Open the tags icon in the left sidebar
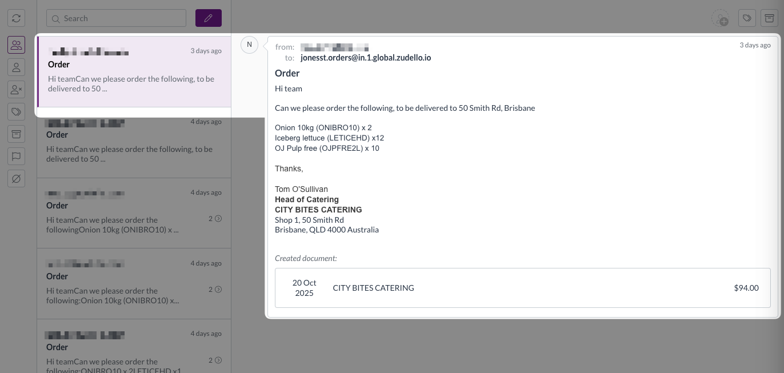Viewport: 784px width, 373px height. coord(16,111)
